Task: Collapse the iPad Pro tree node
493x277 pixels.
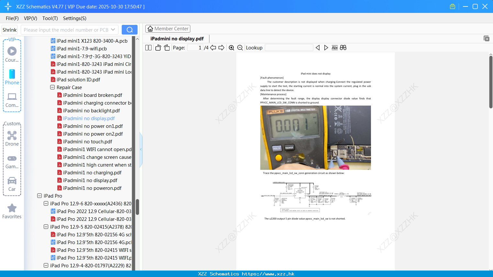Action: click(x=39, y=196)
